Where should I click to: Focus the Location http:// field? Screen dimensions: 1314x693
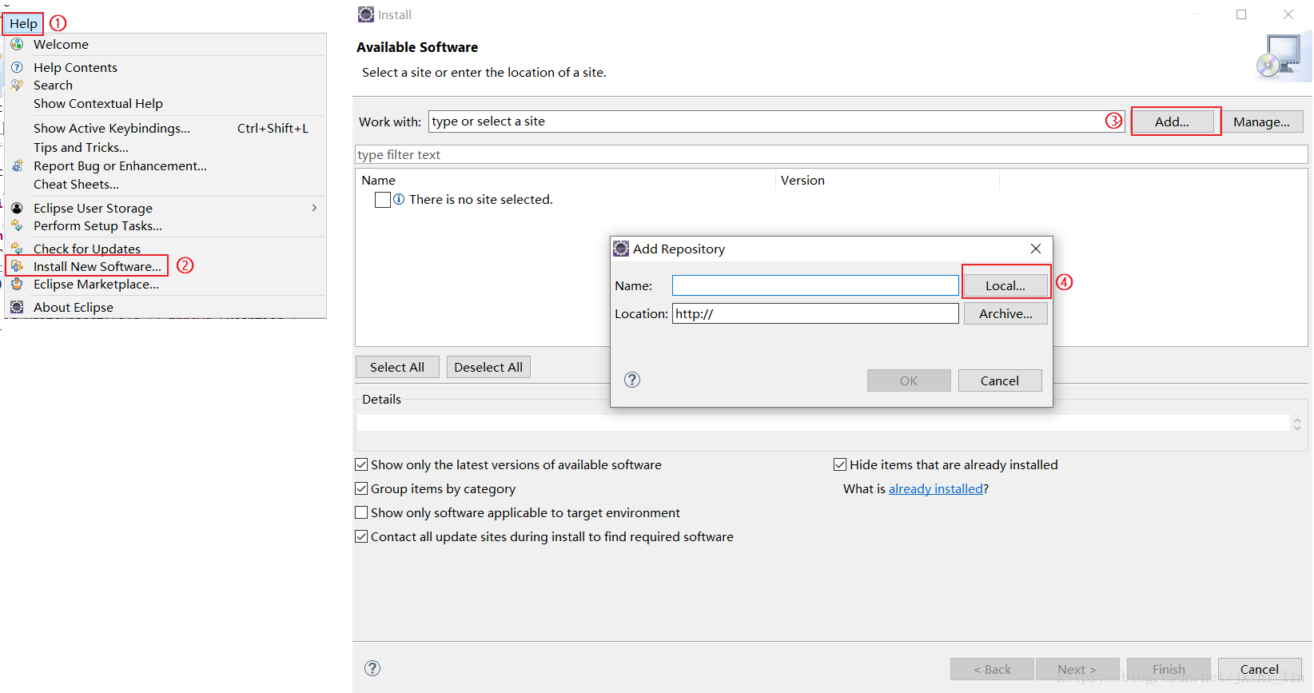pos(815,313)
